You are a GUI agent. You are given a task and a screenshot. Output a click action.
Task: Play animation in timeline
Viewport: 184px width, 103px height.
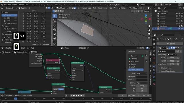pyautogui.click(x=78, y=96)
